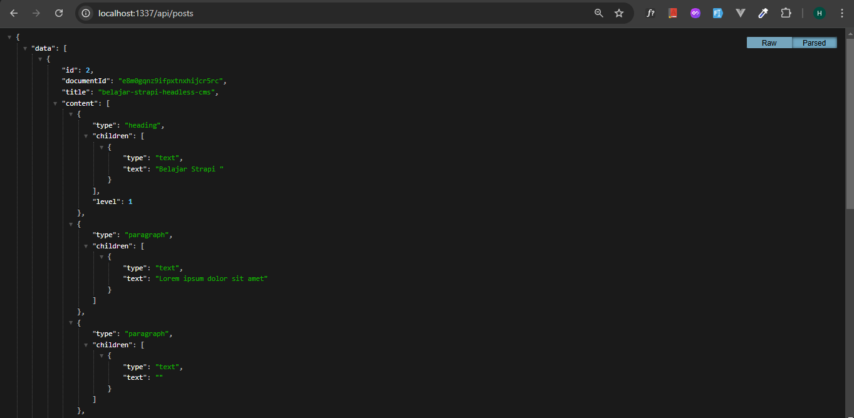Collapse the content array of post 2
Image resolution: width=854 pixels, height=418 pixels.
coord(55,103)
